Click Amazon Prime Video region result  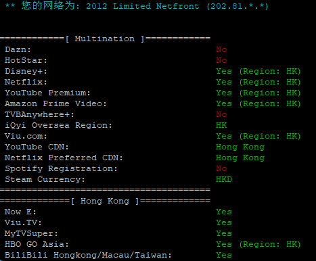(258, 103)
